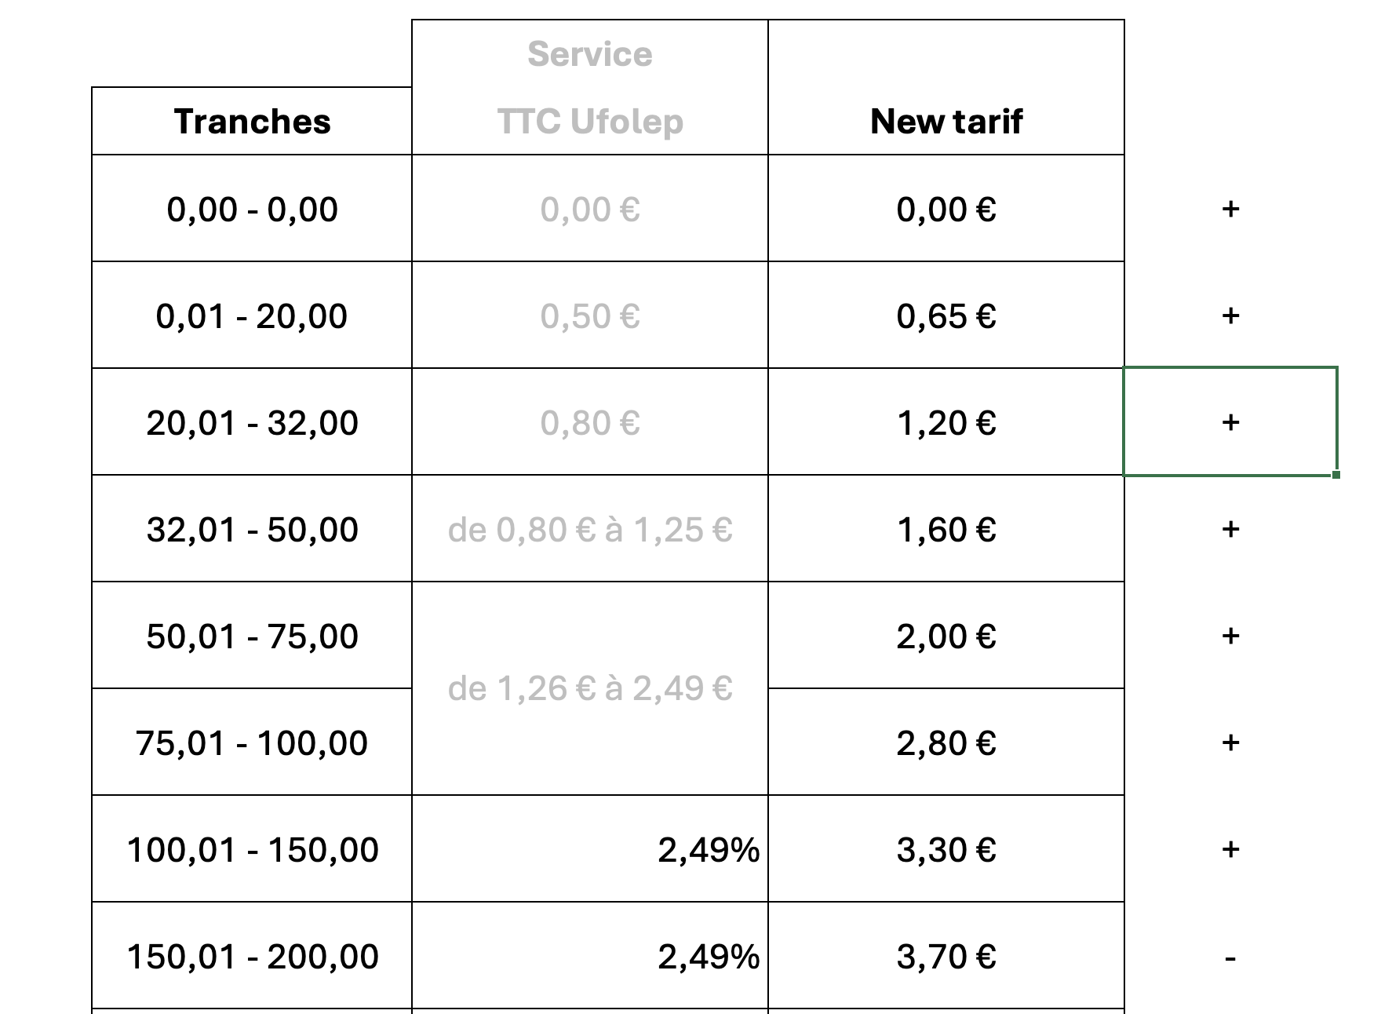This screenshot has height=1014, width=1381.
Task: Click the New tarif header cell
Action: point(946,122)
